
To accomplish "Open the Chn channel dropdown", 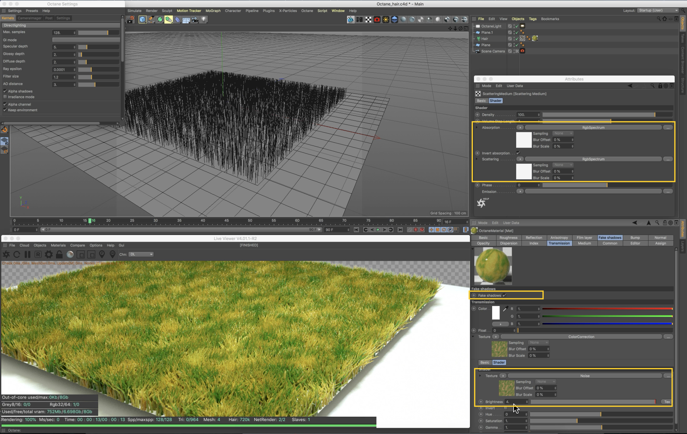I will 141,254.
